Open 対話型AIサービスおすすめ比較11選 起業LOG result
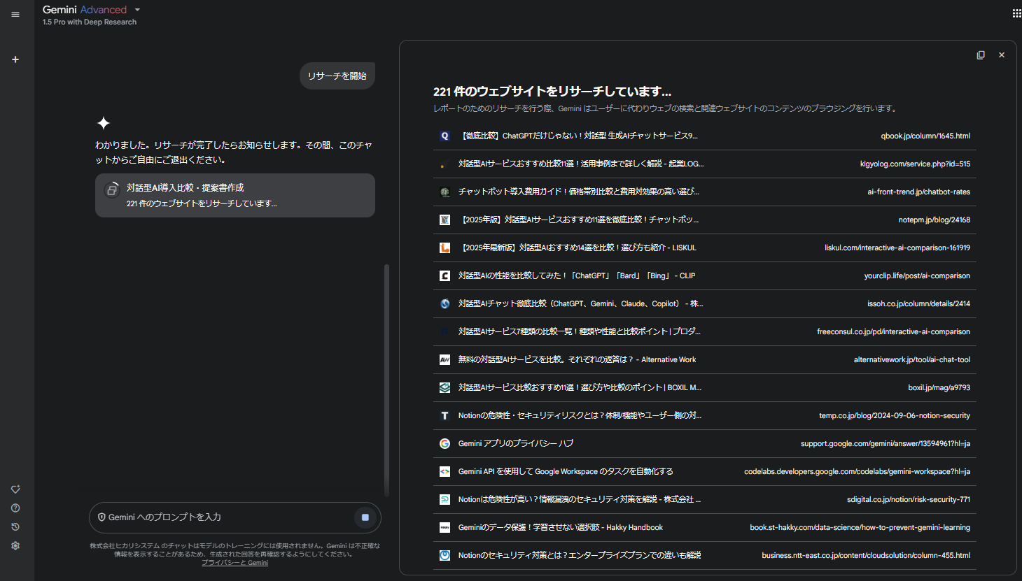The image size is (1022, 581). coord(581,164)
